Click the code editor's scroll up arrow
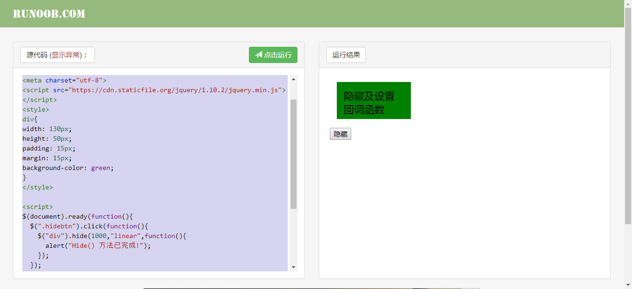The width and height of the screenshot is (632, 289). pos(293,79)
